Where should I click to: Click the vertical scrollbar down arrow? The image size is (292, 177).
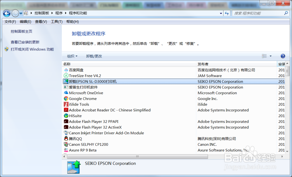click(287, 152)
